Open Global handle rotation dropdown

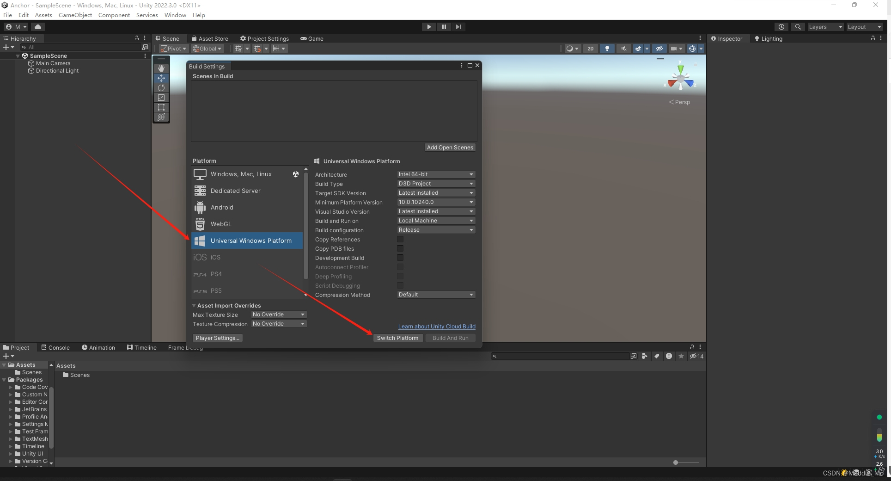tap(207, 49)
